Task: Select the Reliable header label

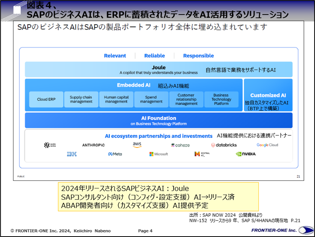Action: tap(154, 55)
